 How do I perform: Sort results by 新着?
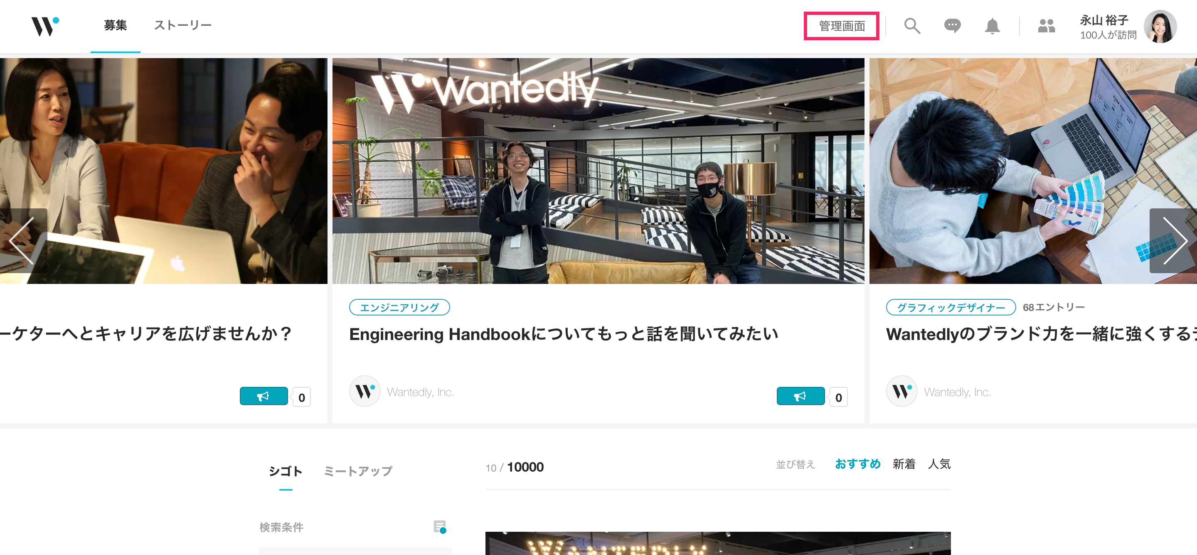point(904,464)
